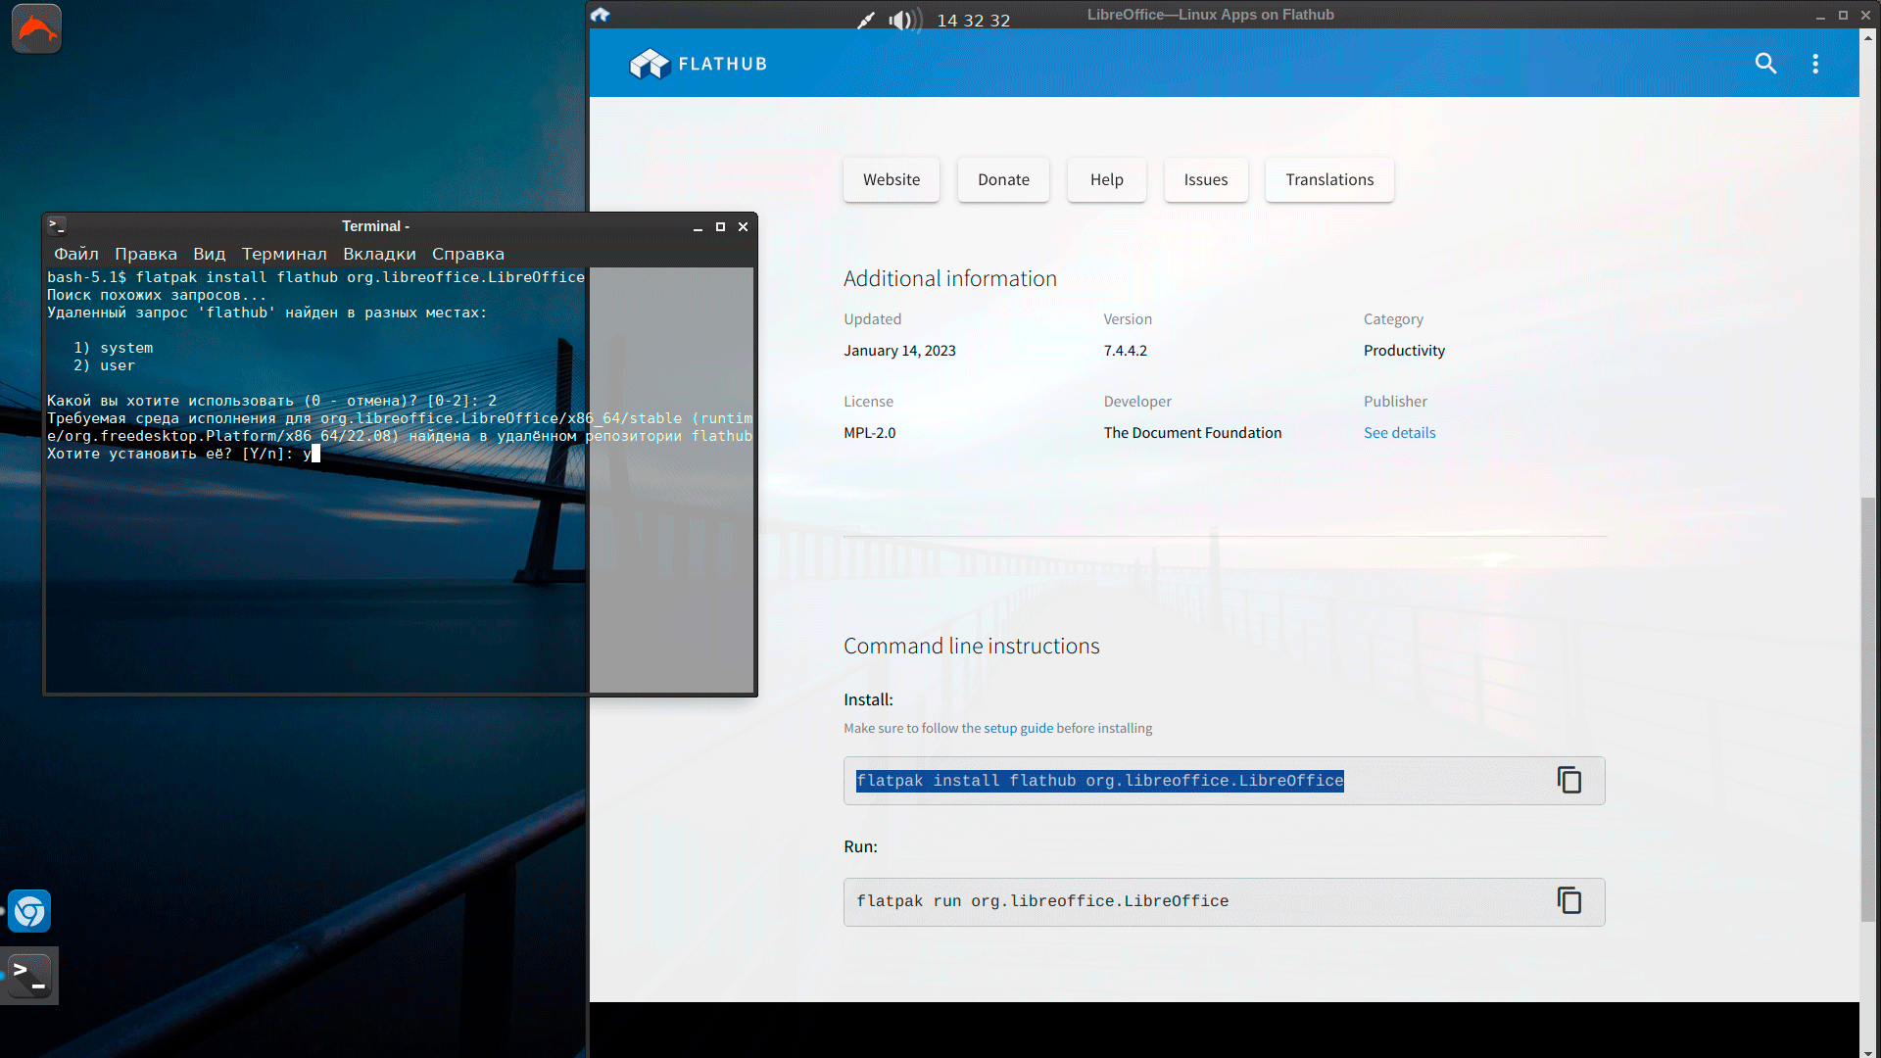Screen dimensions: 1881x1058
Task: Open the Терминал menu item
Action: coord(284,254)
